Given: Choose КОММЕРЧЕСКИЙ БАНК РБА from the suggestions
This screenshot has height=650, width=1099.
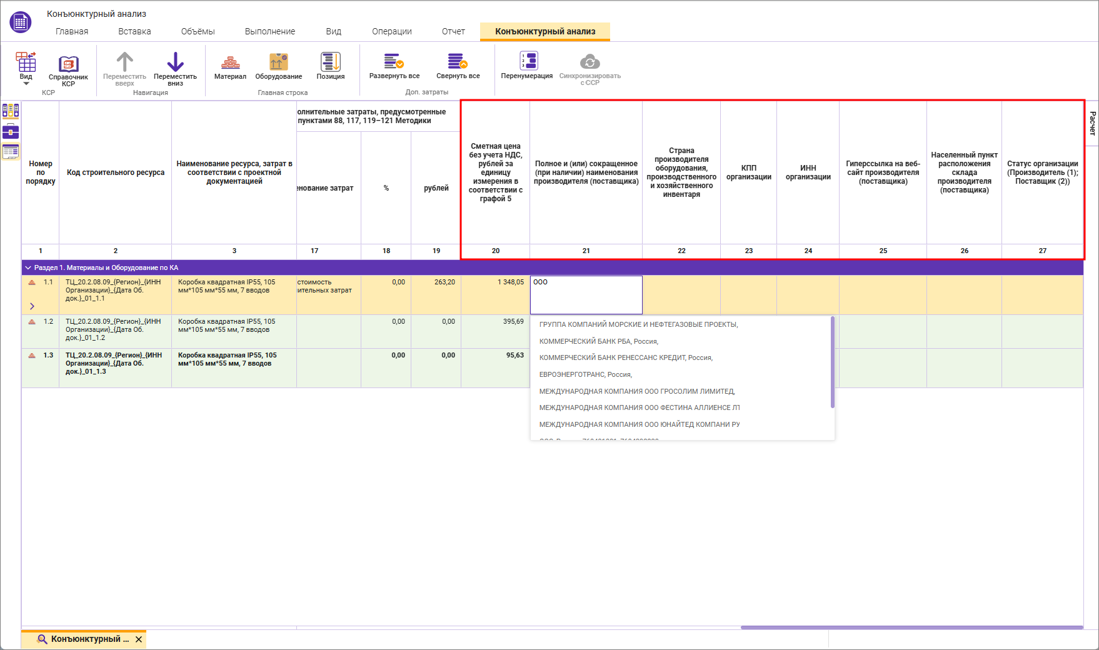Looking at the screenshot, I should 598,341.
